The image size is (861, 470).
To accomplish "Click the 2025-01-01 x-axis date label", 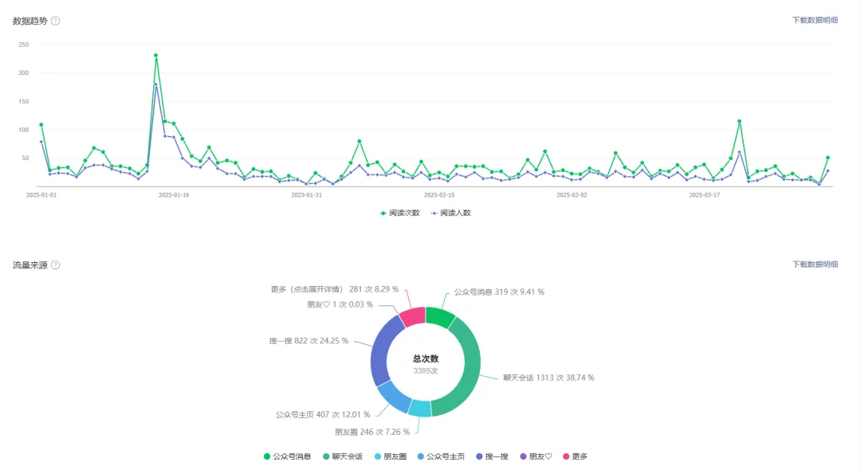I will point(41,194).
